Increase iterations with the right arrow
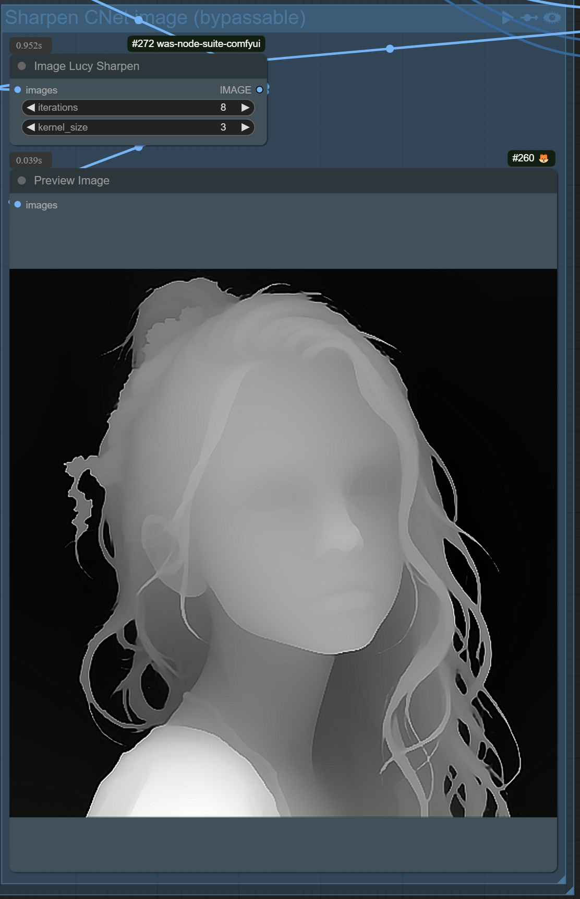 point(245,107)
